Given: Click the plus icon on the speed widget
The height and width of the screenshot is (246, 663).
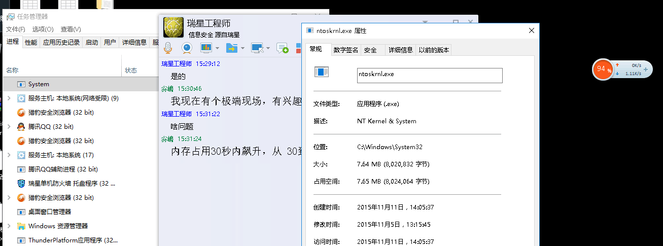Looking at the screenshot, I should coord(646,69).
